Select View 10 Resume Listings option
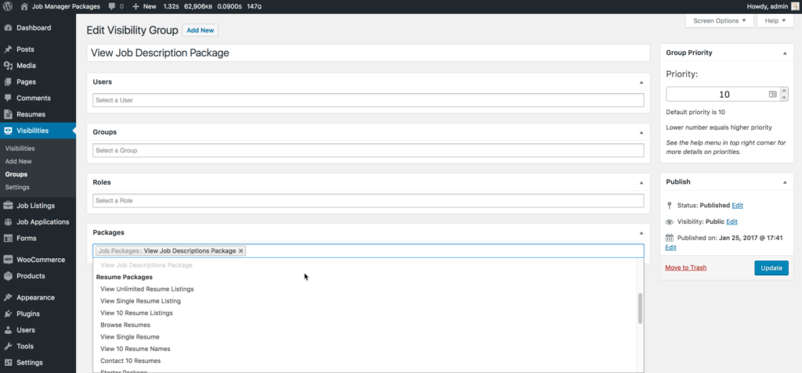This screenshot has width=802, height=373. tap(136, 313)
